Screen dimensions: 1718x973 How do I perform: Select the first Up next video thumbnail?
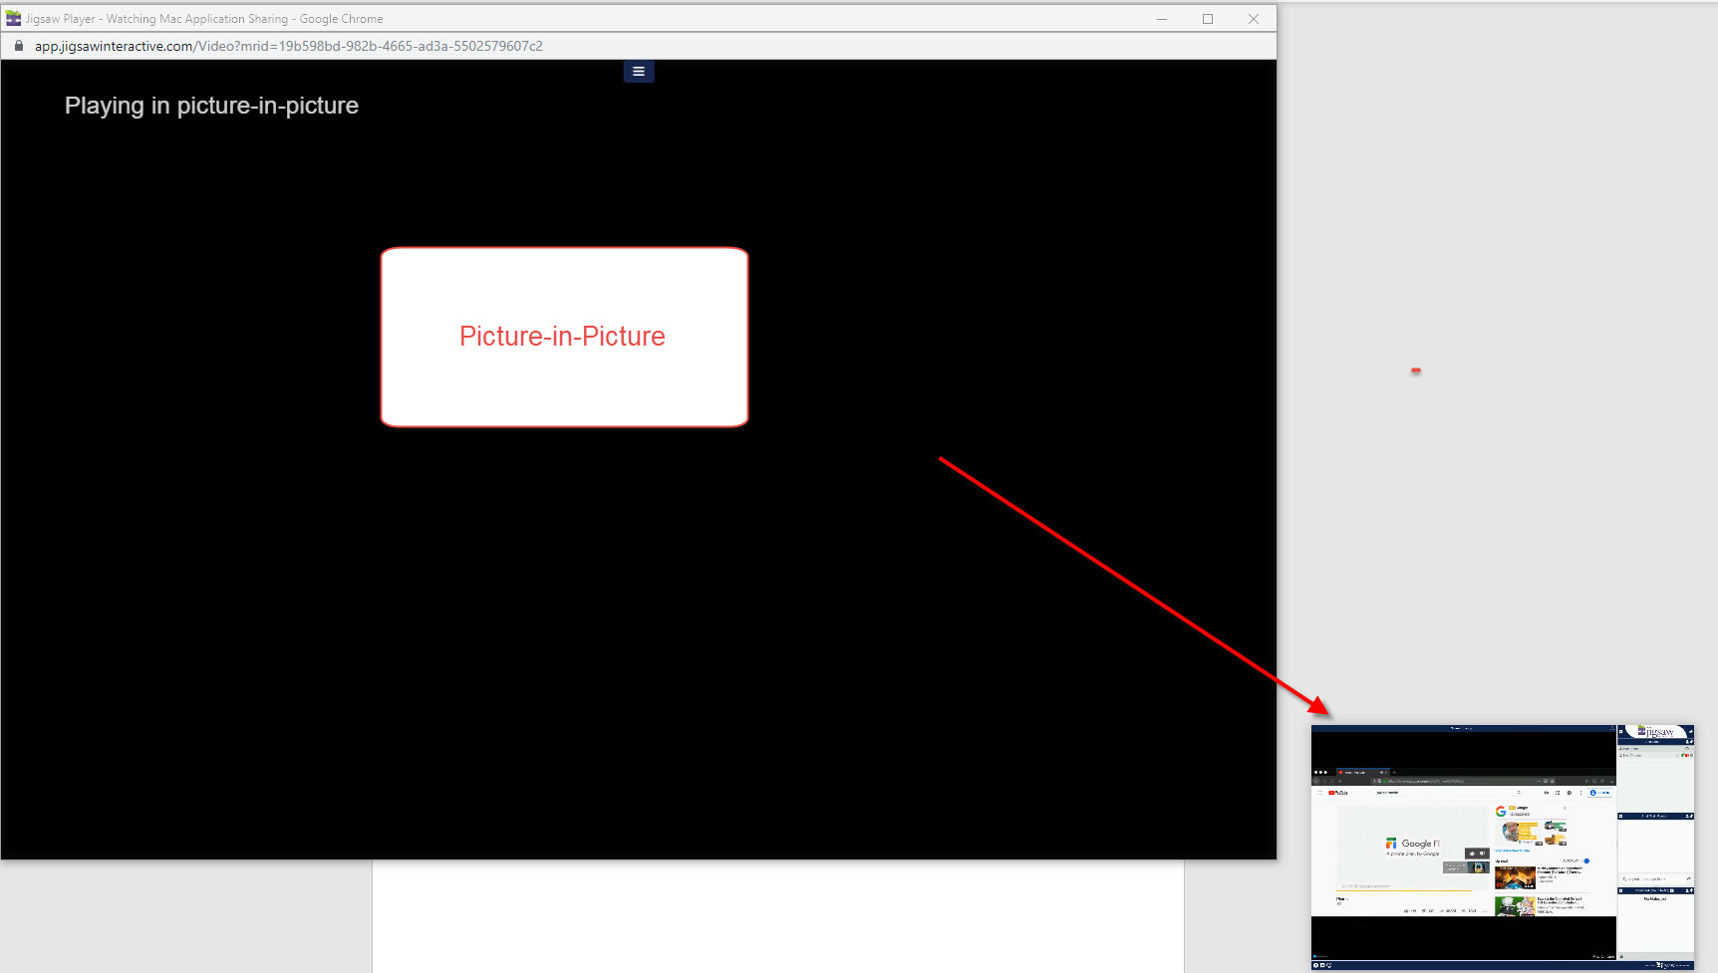[1515, 877]
